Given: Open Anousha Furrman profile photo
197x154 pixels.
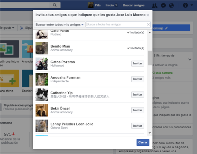Looking at the screenshot, I should 42,79.
